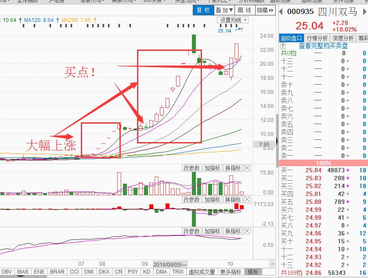
Task: Open the 查看完整档买卖盘 link
Action: (x=323, y=46)
